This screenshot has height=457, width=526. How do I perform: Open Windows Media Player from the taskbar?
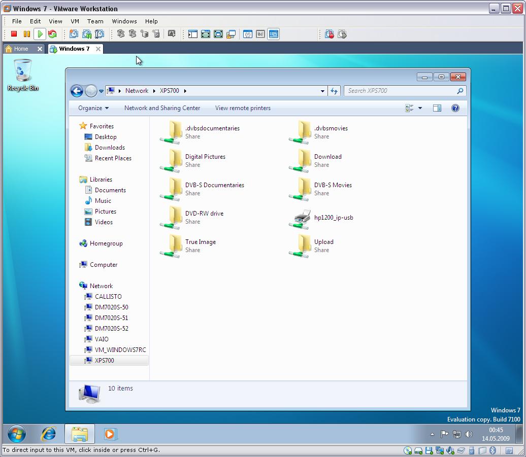point(110,434)
